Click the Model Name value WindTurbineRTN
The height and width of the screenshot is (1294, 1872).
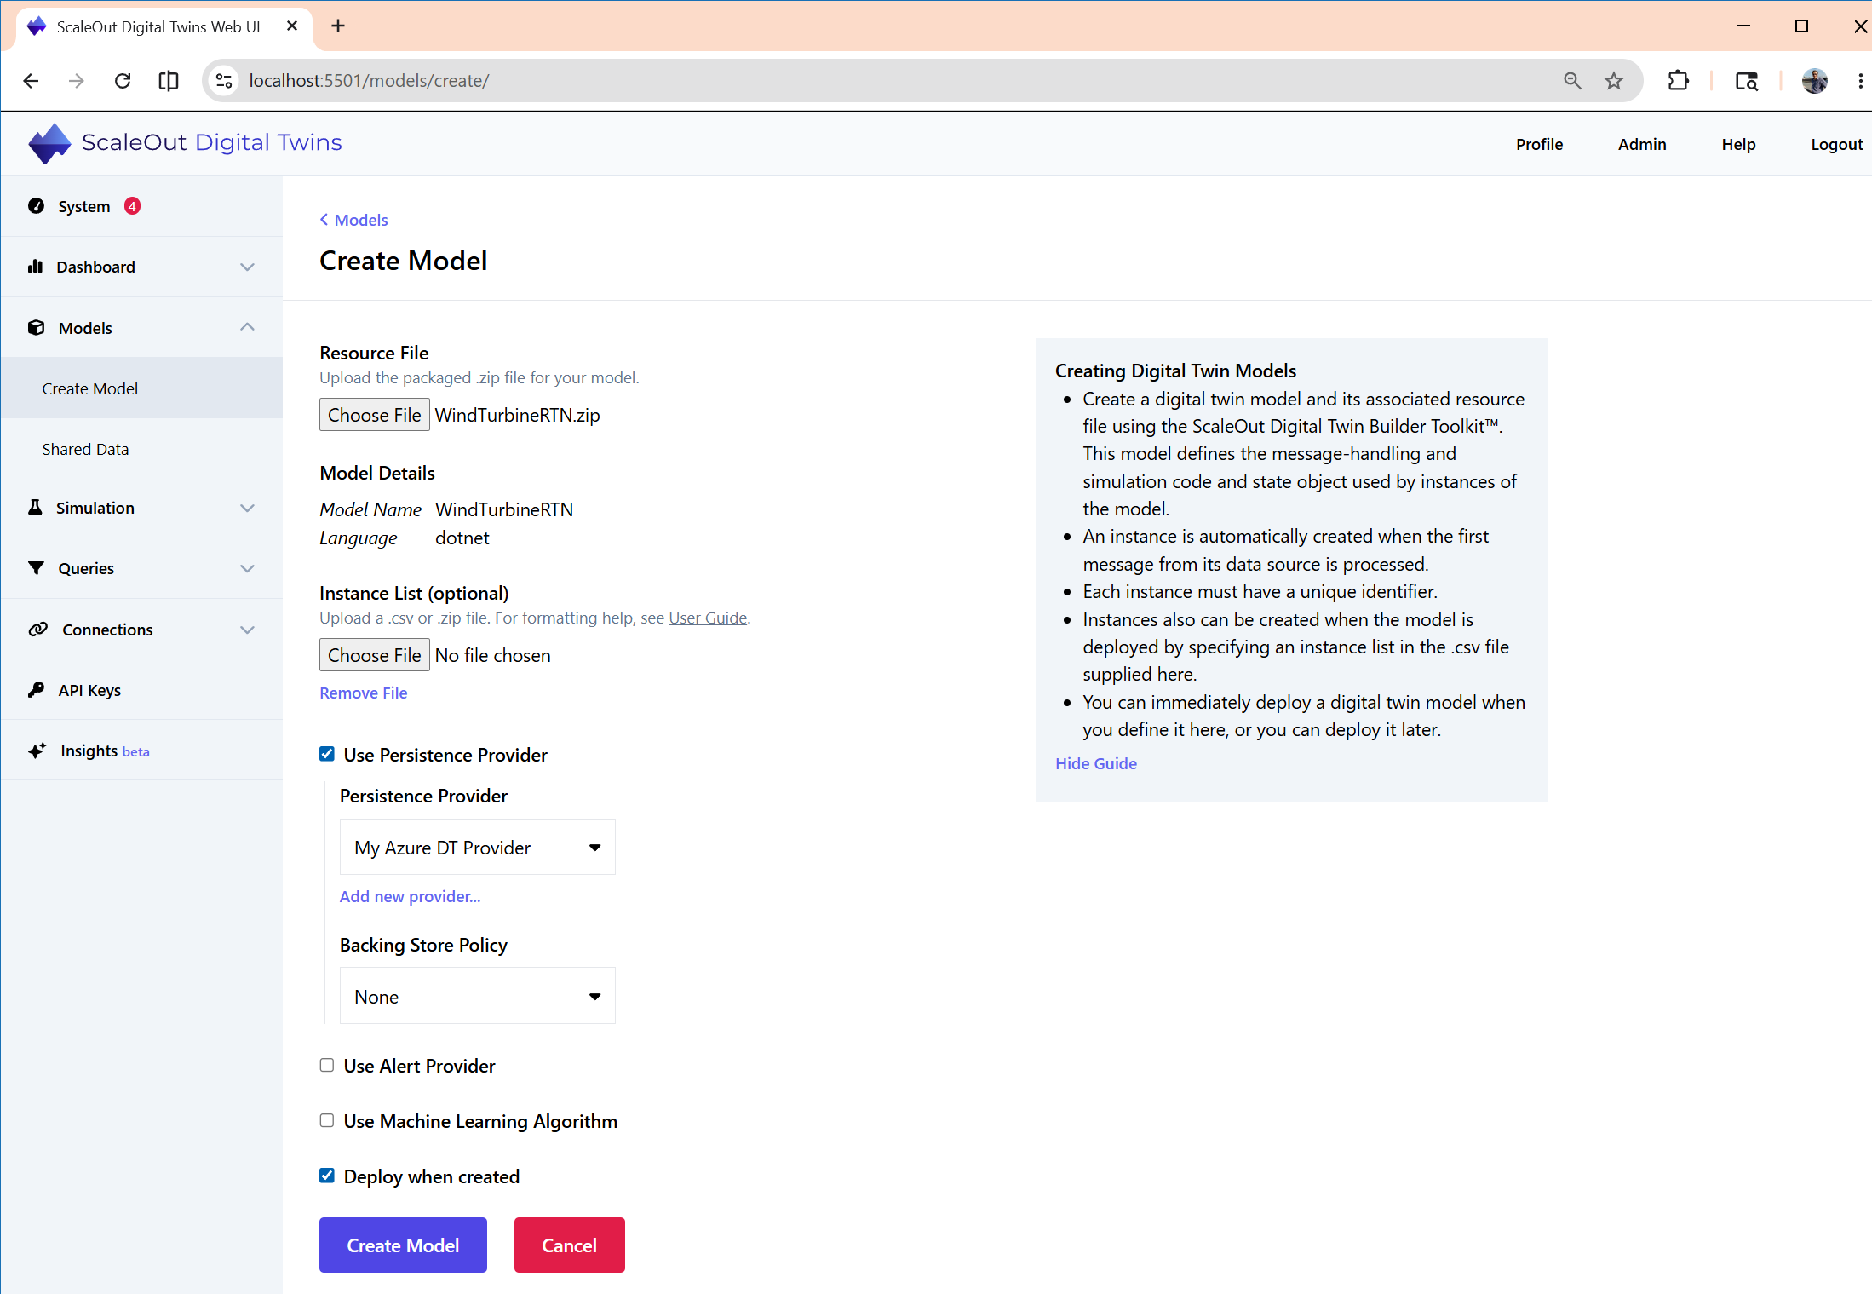[x=504, y=509]
